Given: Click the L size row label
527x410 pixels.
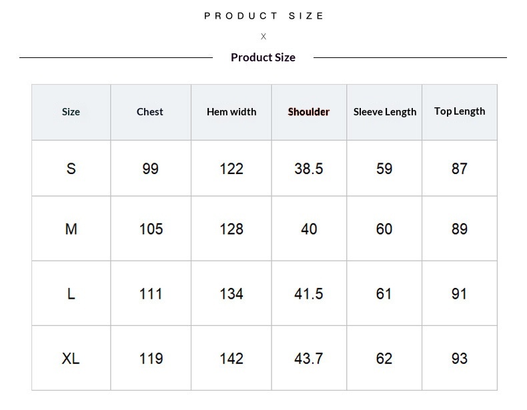Looking at the screenshot, I should (71, 294).
